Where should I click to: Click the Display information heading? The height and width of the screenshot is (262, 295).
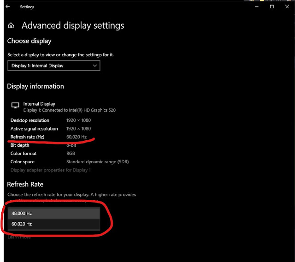tap(35, 86)
